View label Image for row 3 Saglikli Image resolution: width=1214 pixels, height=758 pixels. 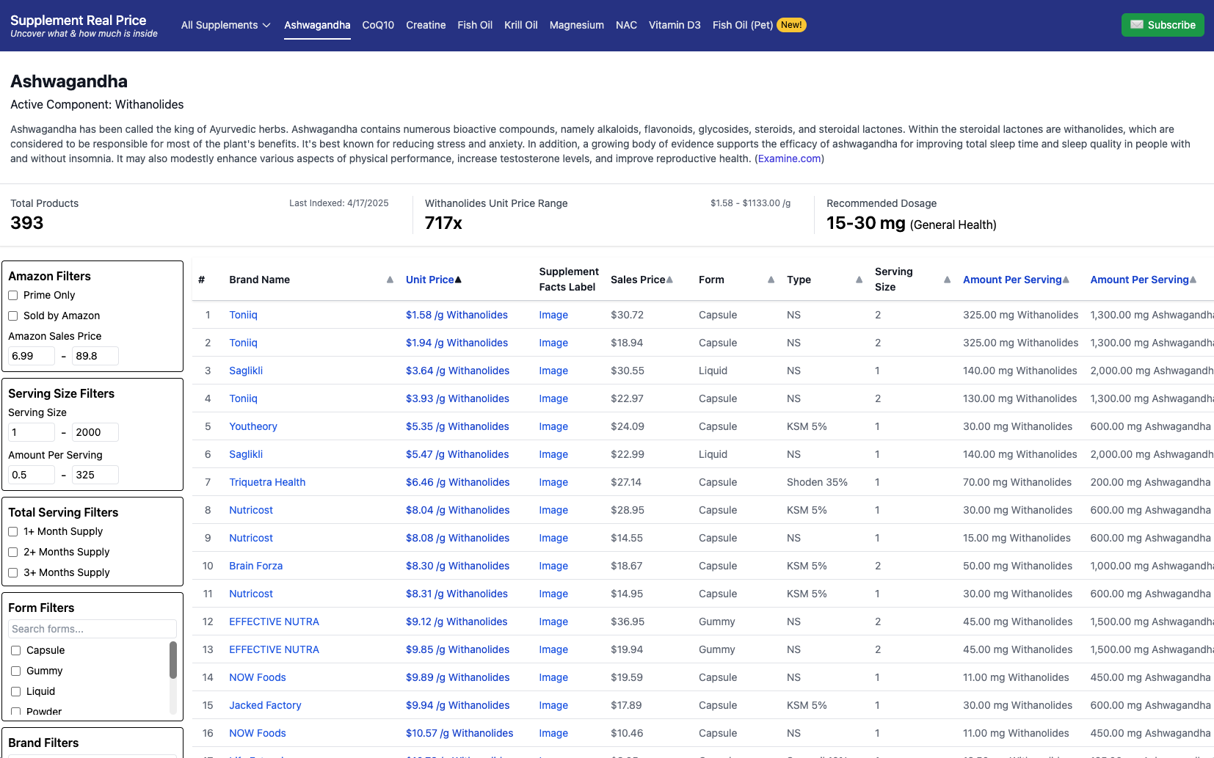[x=553, y=371]
